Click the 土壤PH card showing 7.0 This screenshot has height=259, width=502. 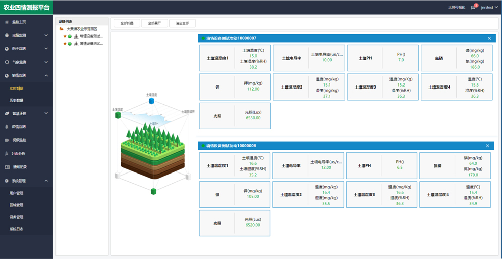pos(383,58)
